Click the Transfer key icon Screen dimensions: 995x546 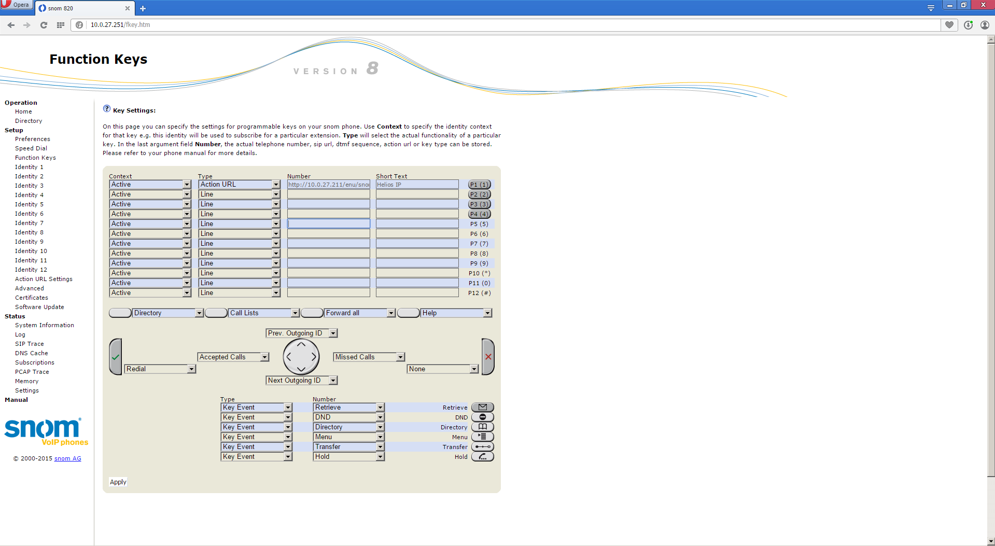(482, 447)
